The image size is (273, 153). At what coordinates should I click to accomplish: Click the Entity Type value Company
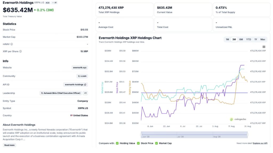[83, 101]
